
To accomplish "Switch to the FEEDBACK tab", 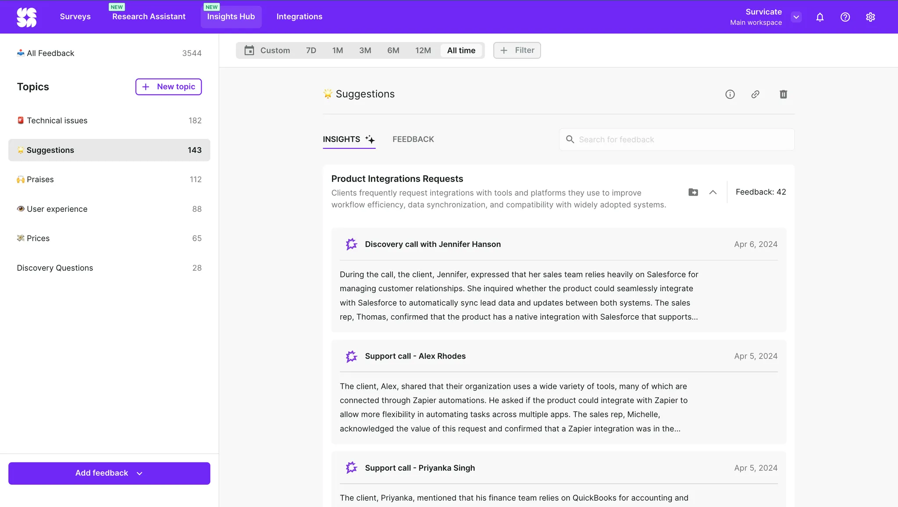I will (x=413, y=139).
